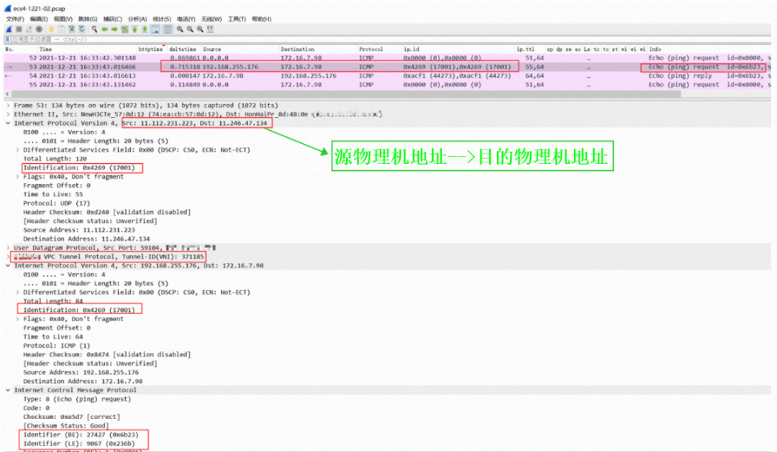Collapse the outer Internet Protocol Version 4 node
This screenshot has width=777, height=452.
(8, 124)
